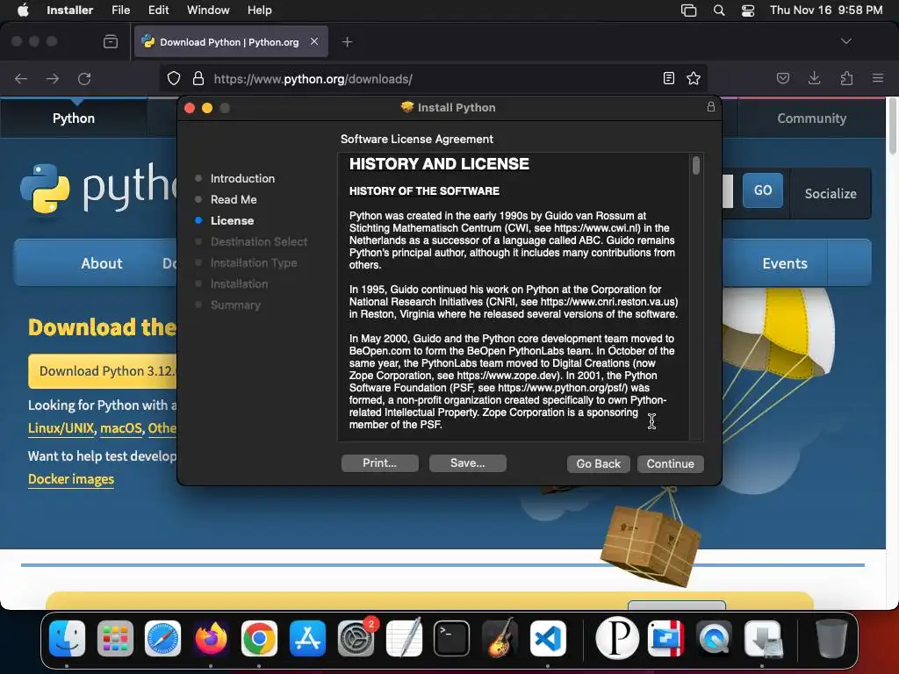Bookmark this page with the star icon
Screen dimensions: 899x674
pyautogui.click(x=694, y=78)
